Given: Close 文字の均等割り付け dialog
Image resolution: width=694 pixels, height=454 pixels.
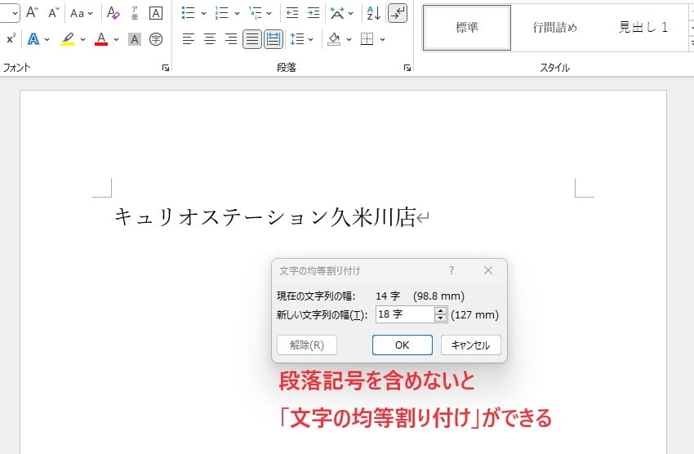Looking at the screenshot, I should click(488, 270).
